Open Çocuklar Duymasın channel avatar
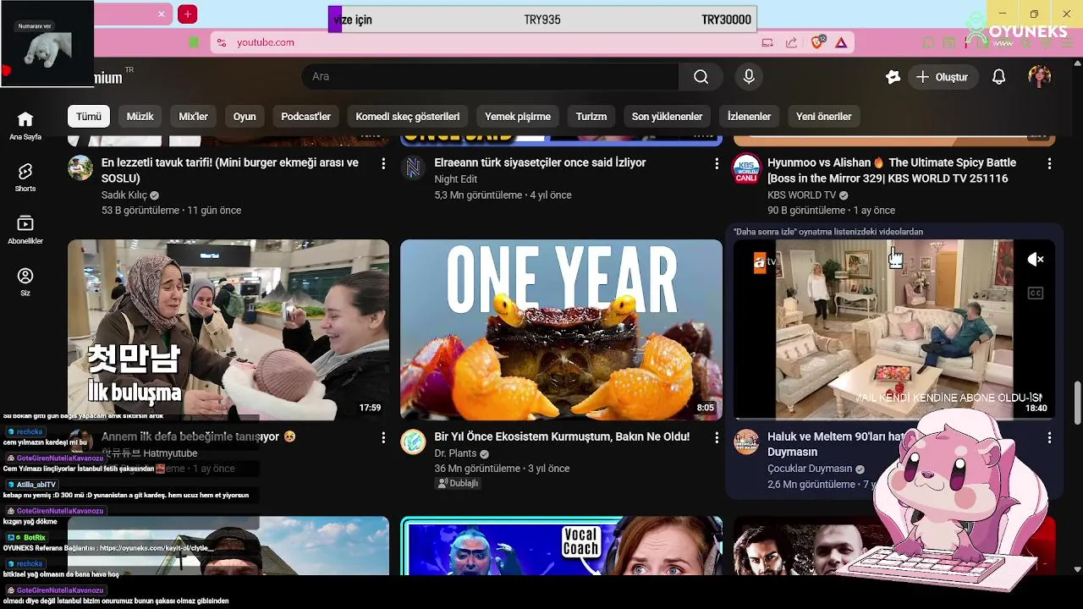This screenshot has width=1083, height=609. (x=746, y=442)
